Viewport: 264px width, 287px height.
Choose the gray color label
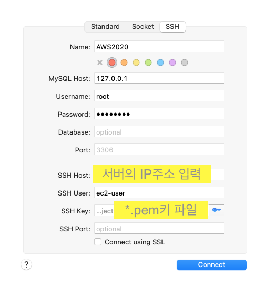(185, 63)
